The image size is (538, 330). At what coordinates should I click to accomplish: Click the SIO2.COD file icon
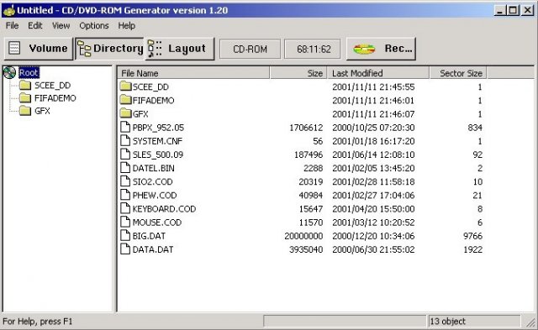coord(125,181)
